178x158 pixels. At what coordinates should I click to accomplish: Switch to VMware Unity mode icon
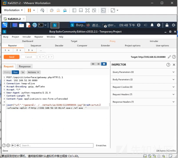(94, 10)
